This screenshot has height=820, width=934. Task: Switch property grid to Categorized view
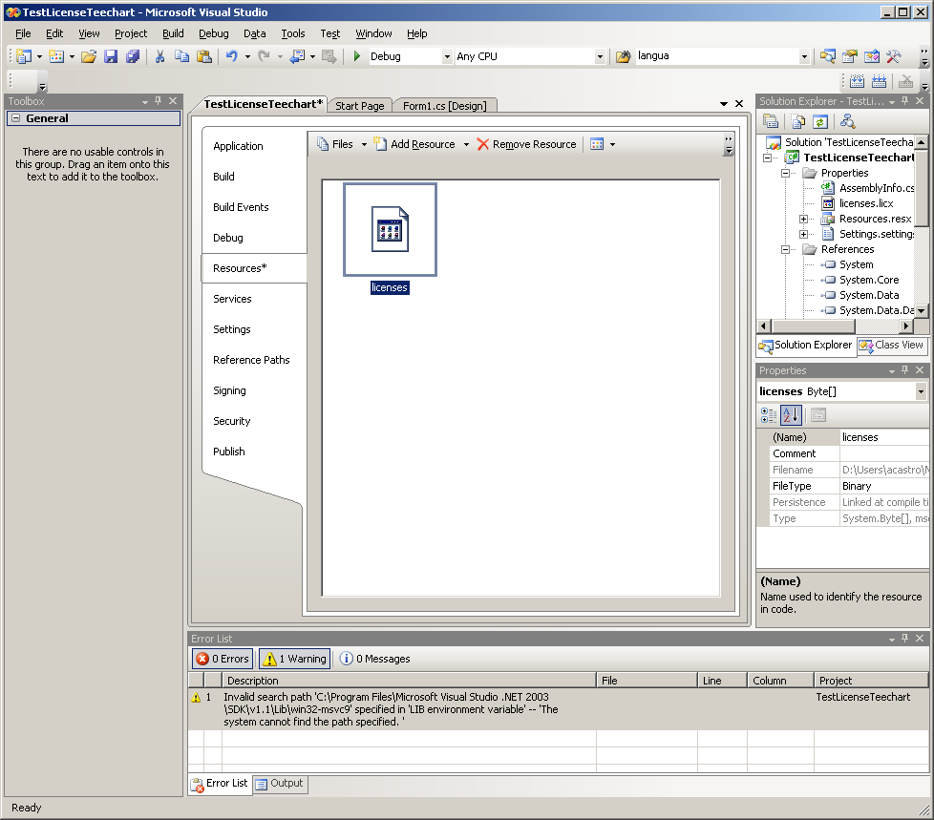769,415
